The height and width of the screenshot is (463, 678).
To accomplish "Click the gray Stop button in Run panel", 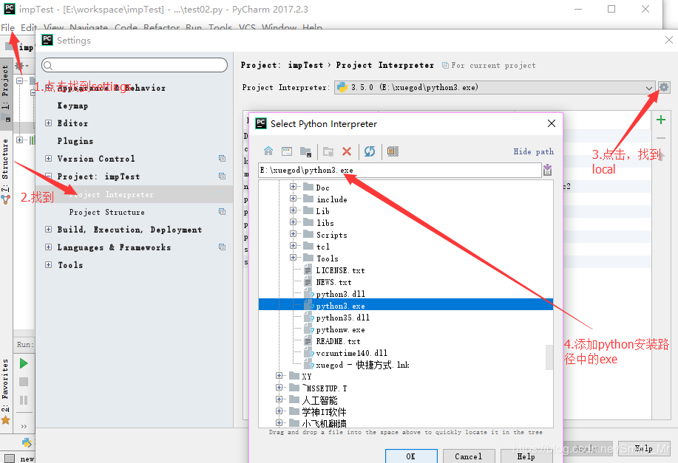I will click(24, 382).
